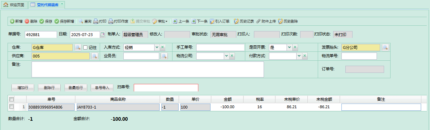Open the 查询 (search) tool
Viewport: 430px width, 130px height.
pyautogui.click(x=85, y=21)
